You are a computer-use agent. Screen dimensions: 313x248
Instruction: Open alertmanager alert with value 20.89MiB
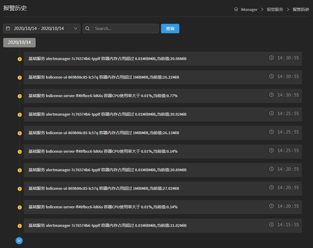point(163,170)
